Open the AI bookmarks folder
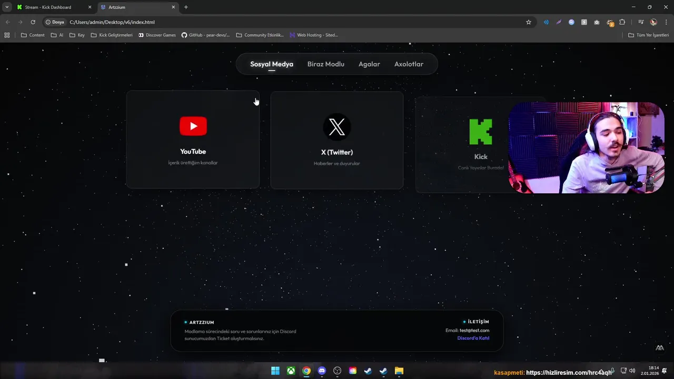 click(57, 35)
